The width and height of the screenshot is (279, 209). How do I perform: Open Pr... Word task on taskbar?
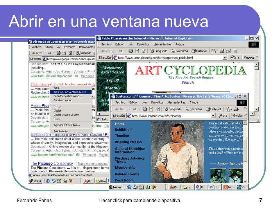point(202,187)
